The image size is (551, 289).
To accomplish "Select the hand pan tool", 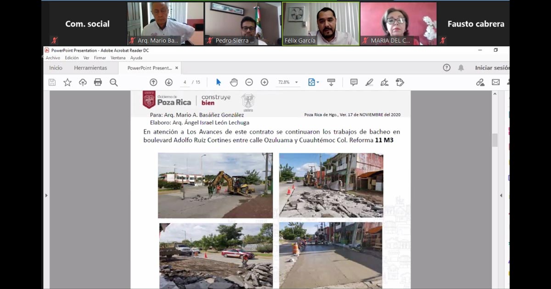I will [x=234, y=82].
